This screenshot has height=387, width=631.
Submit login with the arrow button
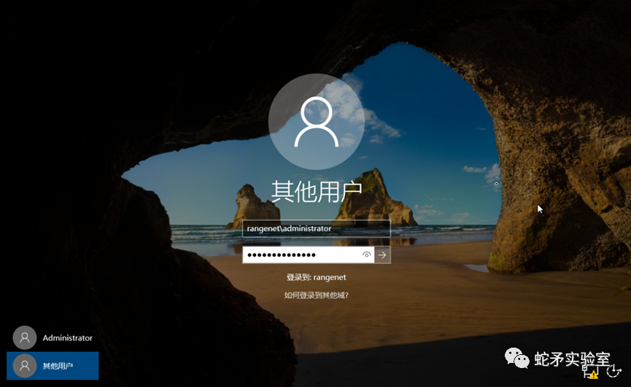tap(382, 255)
